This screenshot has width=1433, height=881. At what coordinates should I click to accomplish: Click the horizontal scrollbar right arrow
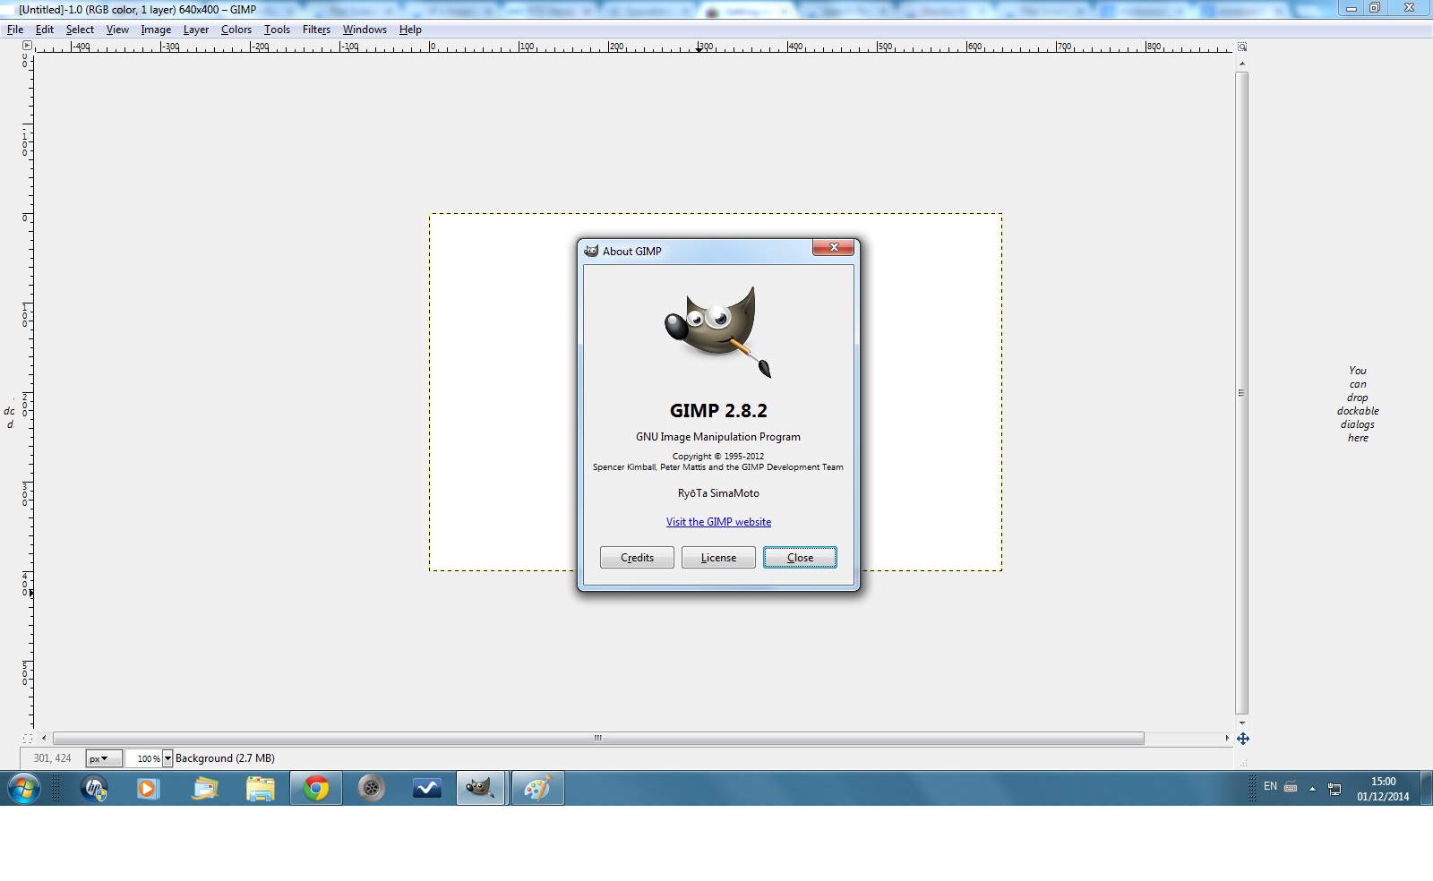point(1227,739)
